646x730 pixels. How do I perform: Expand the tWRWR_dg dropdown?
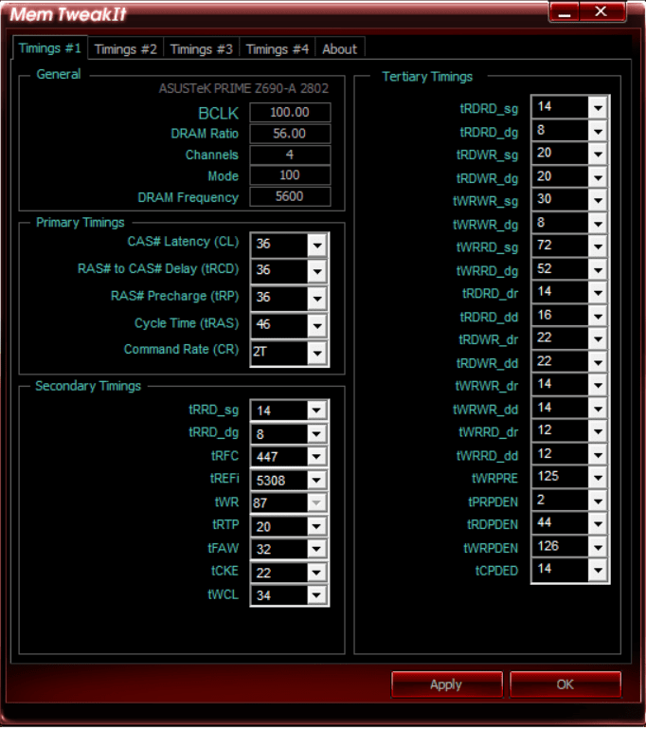coord(598,224)
